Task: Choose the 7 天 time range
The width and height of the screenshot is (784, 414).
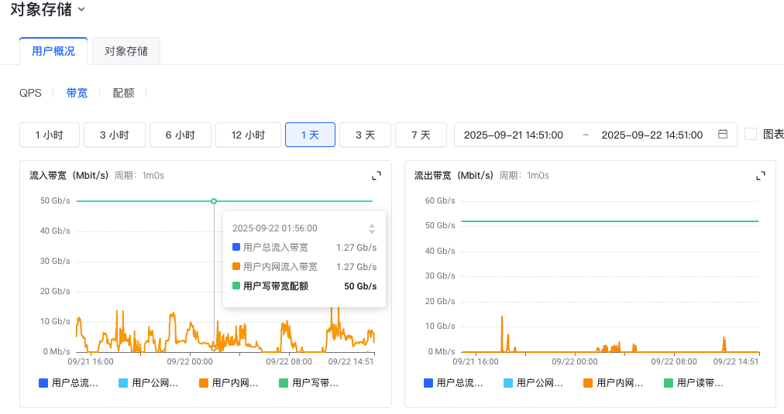Action: 421,135
